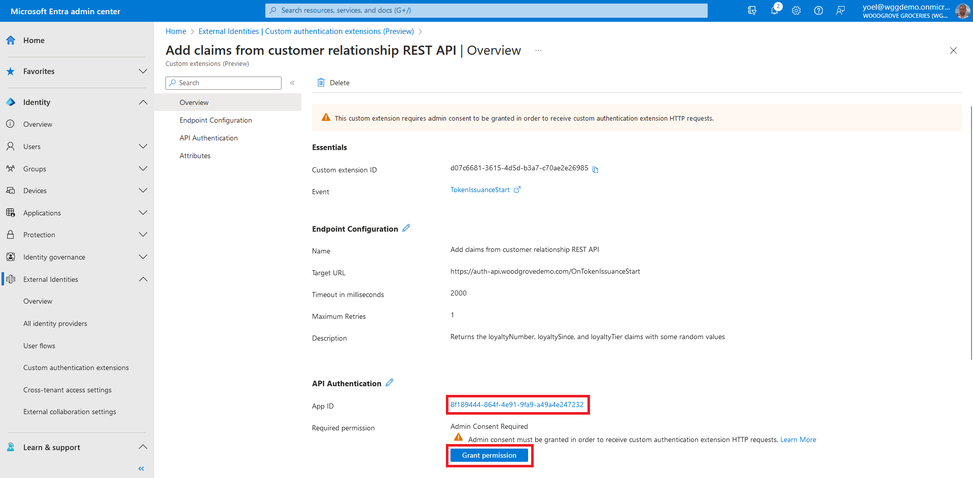Open the settings gear in header
Image resolution: width=973 pixels, height=478 pixels.
pos(796,11)
